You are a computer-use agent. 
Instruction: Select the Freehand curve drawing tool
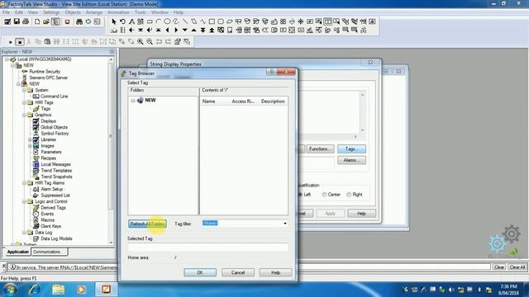176,21
